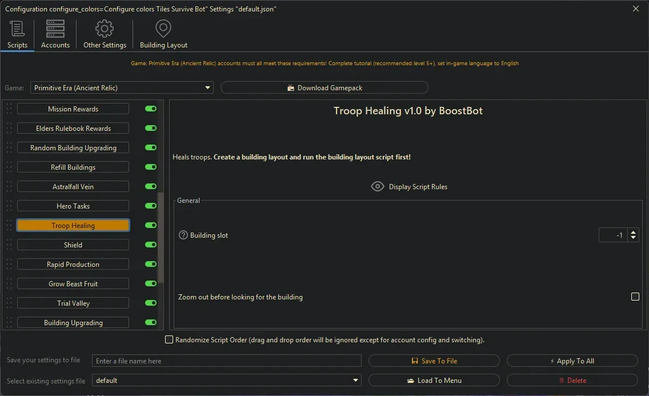Switch to the Accounts tab
Screen dimensions: 649x396
tap(55, 34)
